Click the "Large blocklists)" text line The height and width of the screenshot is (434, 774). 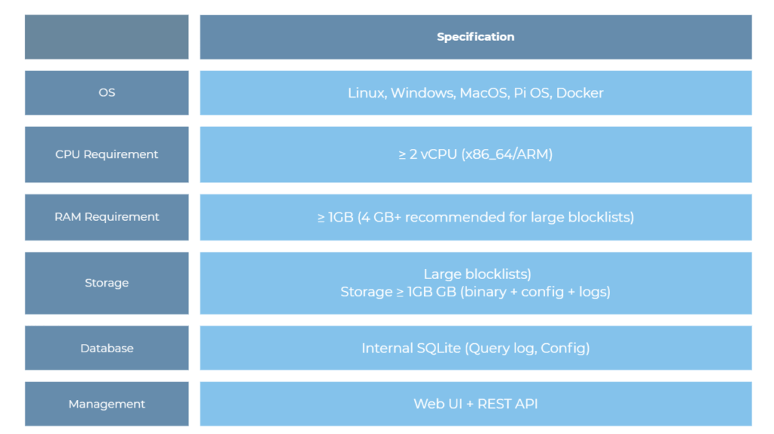pyautogui.click(x=476, y=274)
